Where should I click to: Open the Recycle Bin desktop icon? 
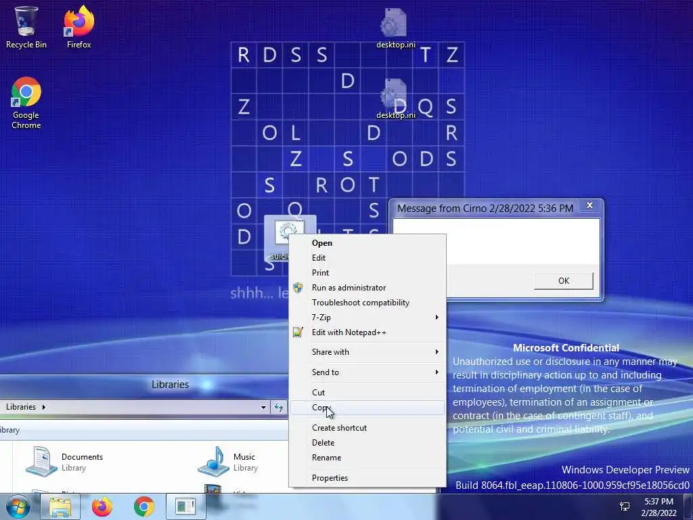[x=26, y=26]
